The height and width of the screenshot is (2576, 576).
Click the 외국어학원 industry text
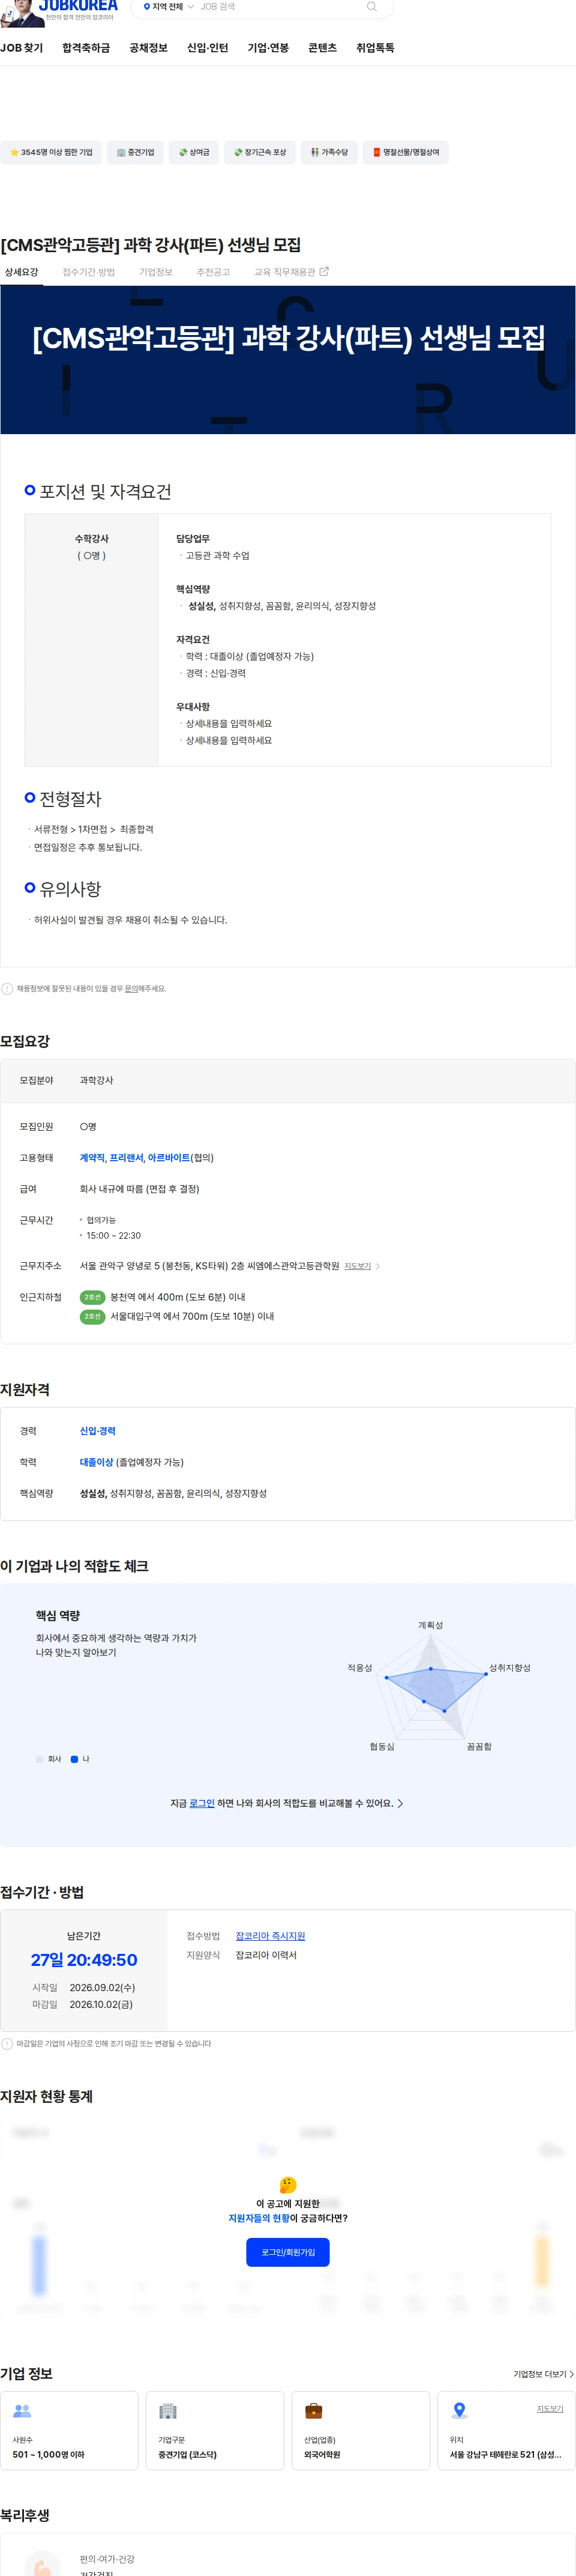point(322,2455)
